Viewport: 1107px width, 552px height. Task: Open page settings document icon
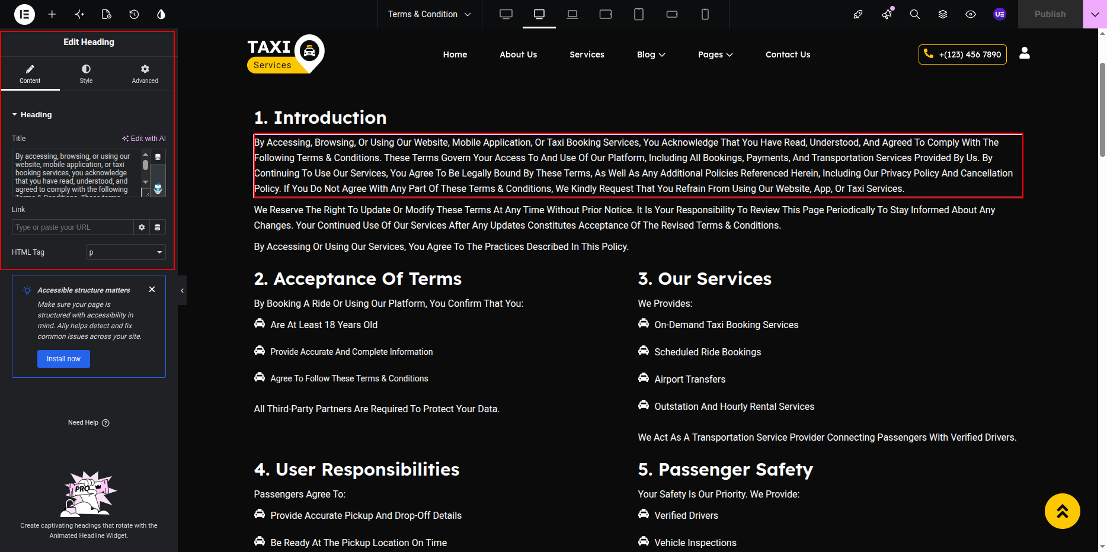point(107,14)
